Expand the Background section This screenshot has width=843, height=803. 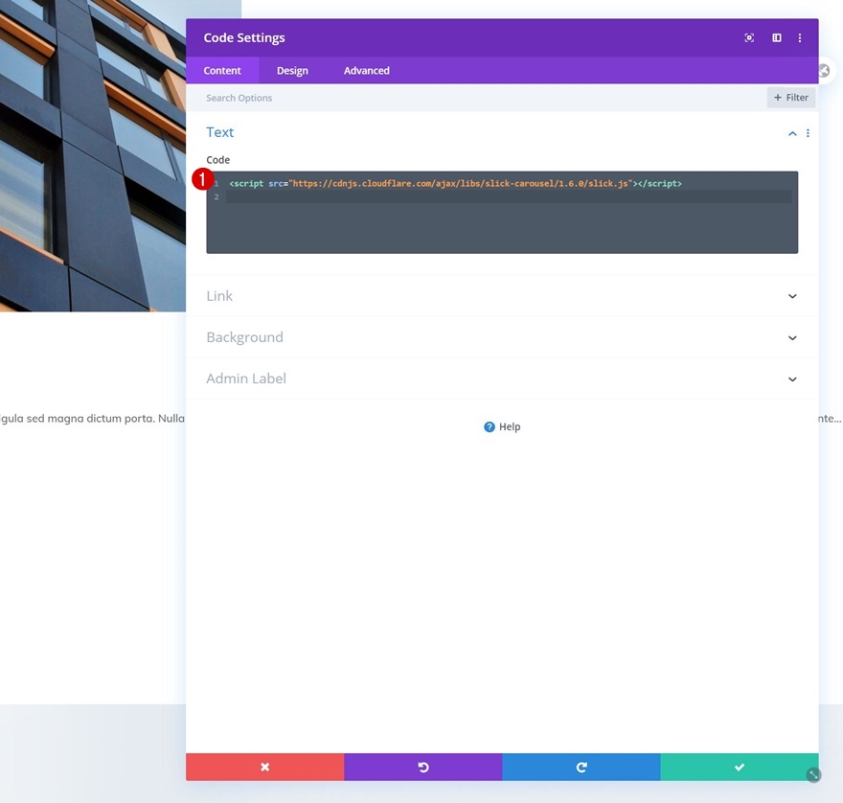point(502,337)
